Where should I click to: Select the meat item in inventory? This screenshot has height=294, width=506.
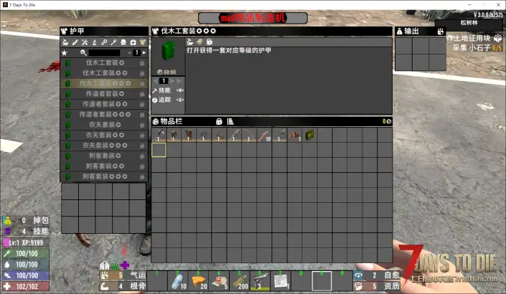point(294,135)
